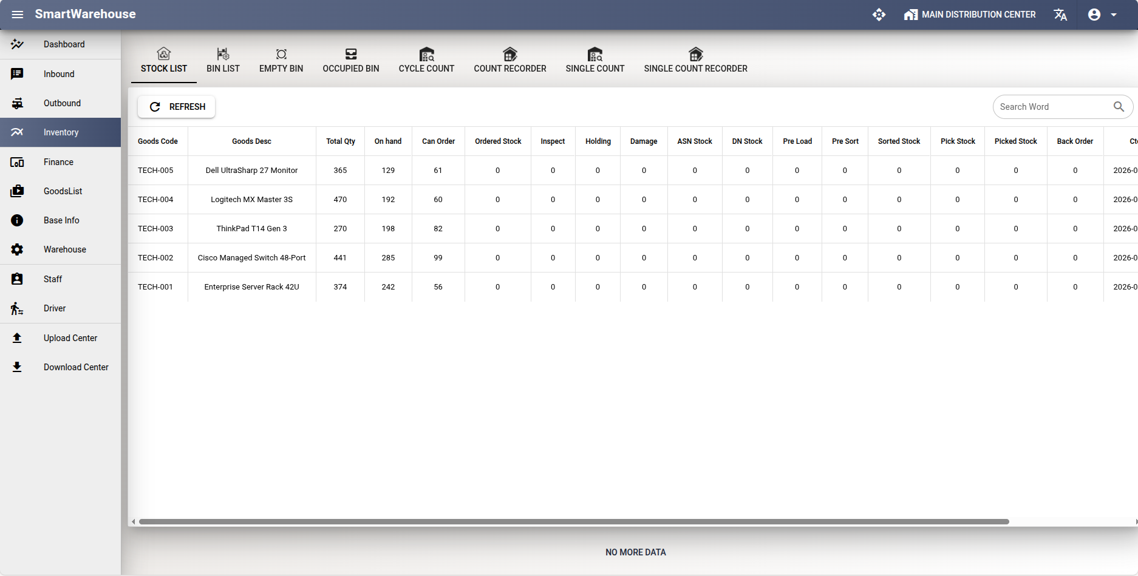Click inside the Search Word field

[x=1051, y=106]
